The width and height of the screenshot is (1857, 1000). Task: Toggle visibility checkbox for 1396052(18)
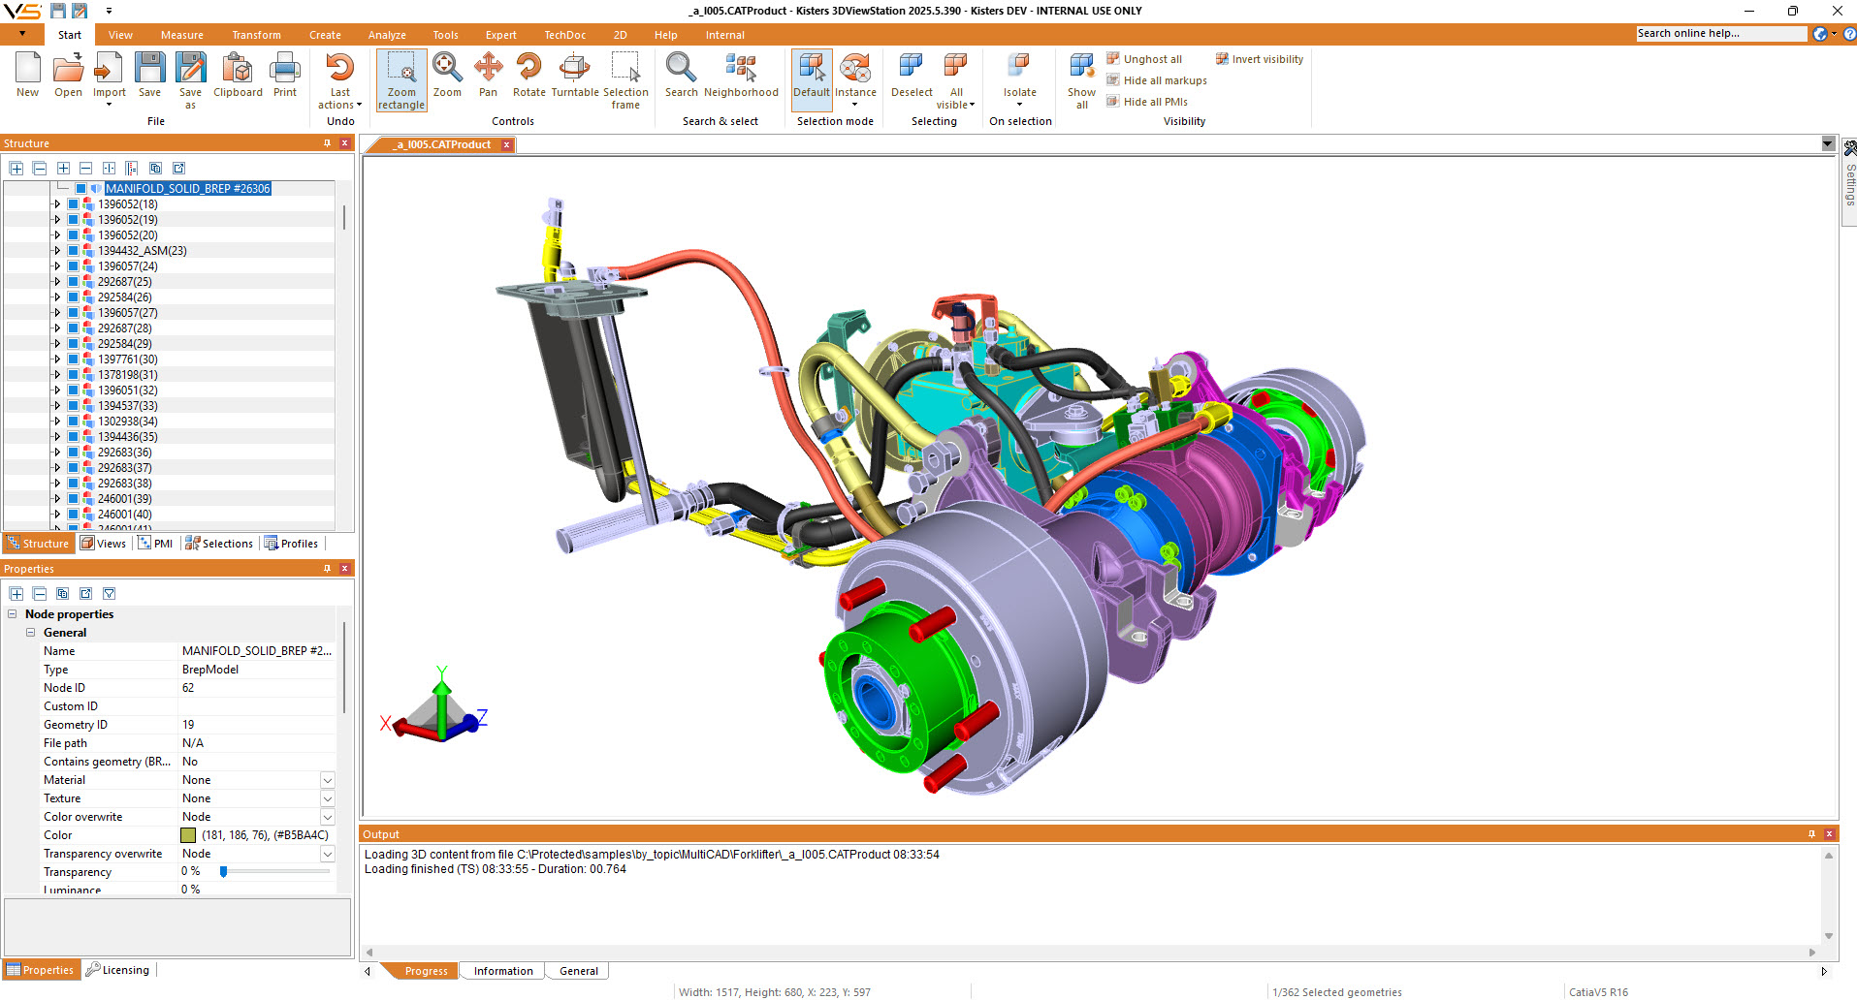[x=74, y=204]
